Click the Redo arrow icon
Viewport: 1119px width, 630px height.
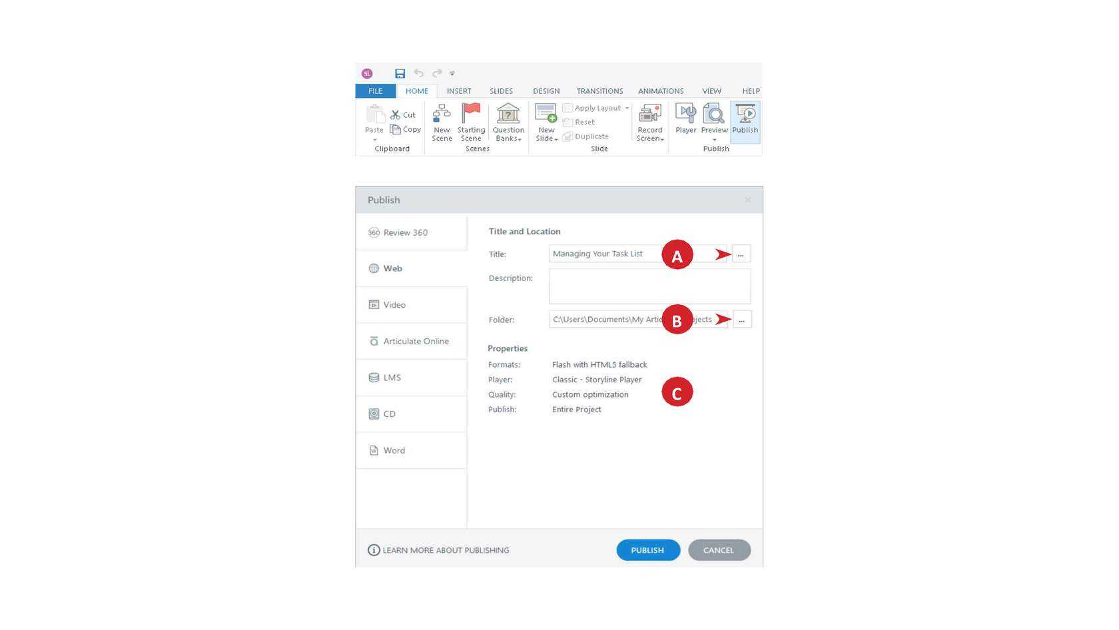(437, 73)
